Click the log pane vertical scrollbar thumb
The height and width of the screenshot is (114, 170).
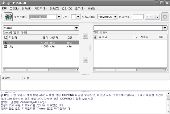click(168, 105)
